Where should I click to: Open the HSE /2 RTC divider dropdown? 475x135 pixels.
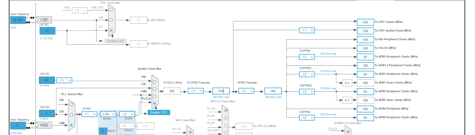coord(80,10)
